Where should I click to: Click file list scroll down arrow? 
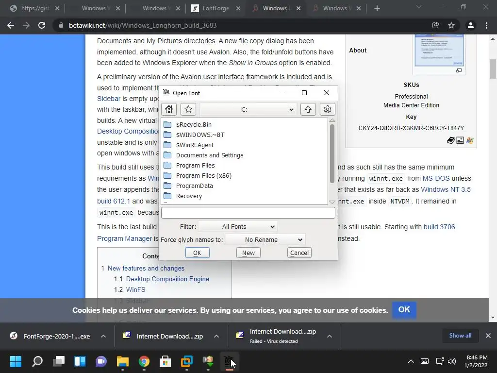coord(332,202)
